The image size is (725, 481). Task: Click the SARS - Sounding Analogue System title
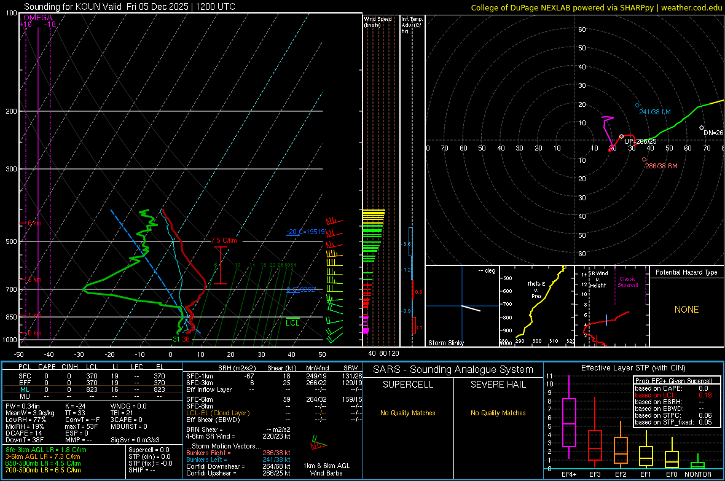(x=453, y=370)
